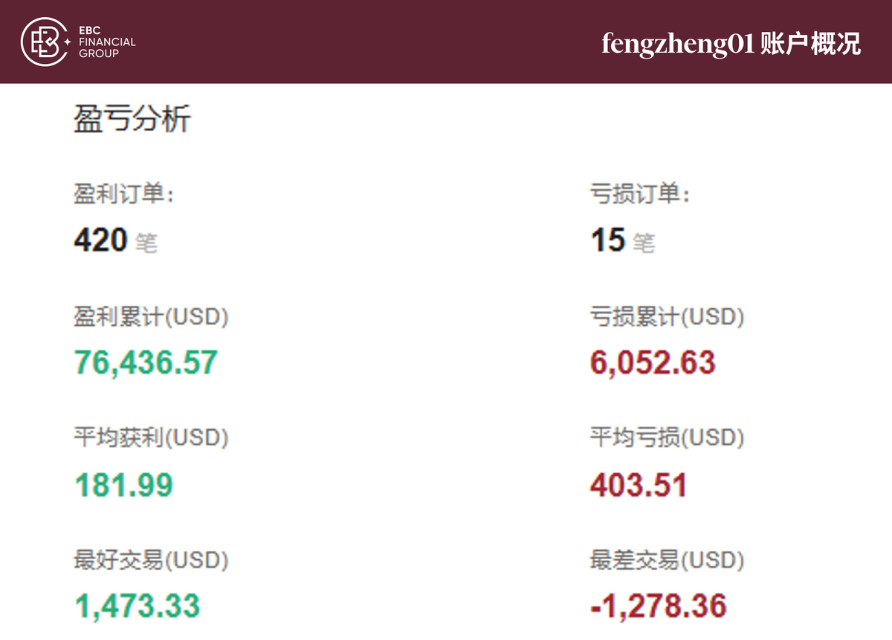Select the 181.99 average profit value
Screen dimensions: 892x640
[x=123, y=485]
